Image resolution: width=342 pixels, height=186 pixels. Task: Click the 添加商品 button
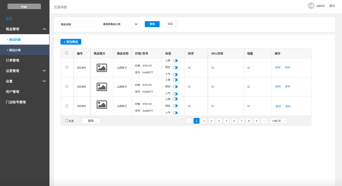[71, 42]
